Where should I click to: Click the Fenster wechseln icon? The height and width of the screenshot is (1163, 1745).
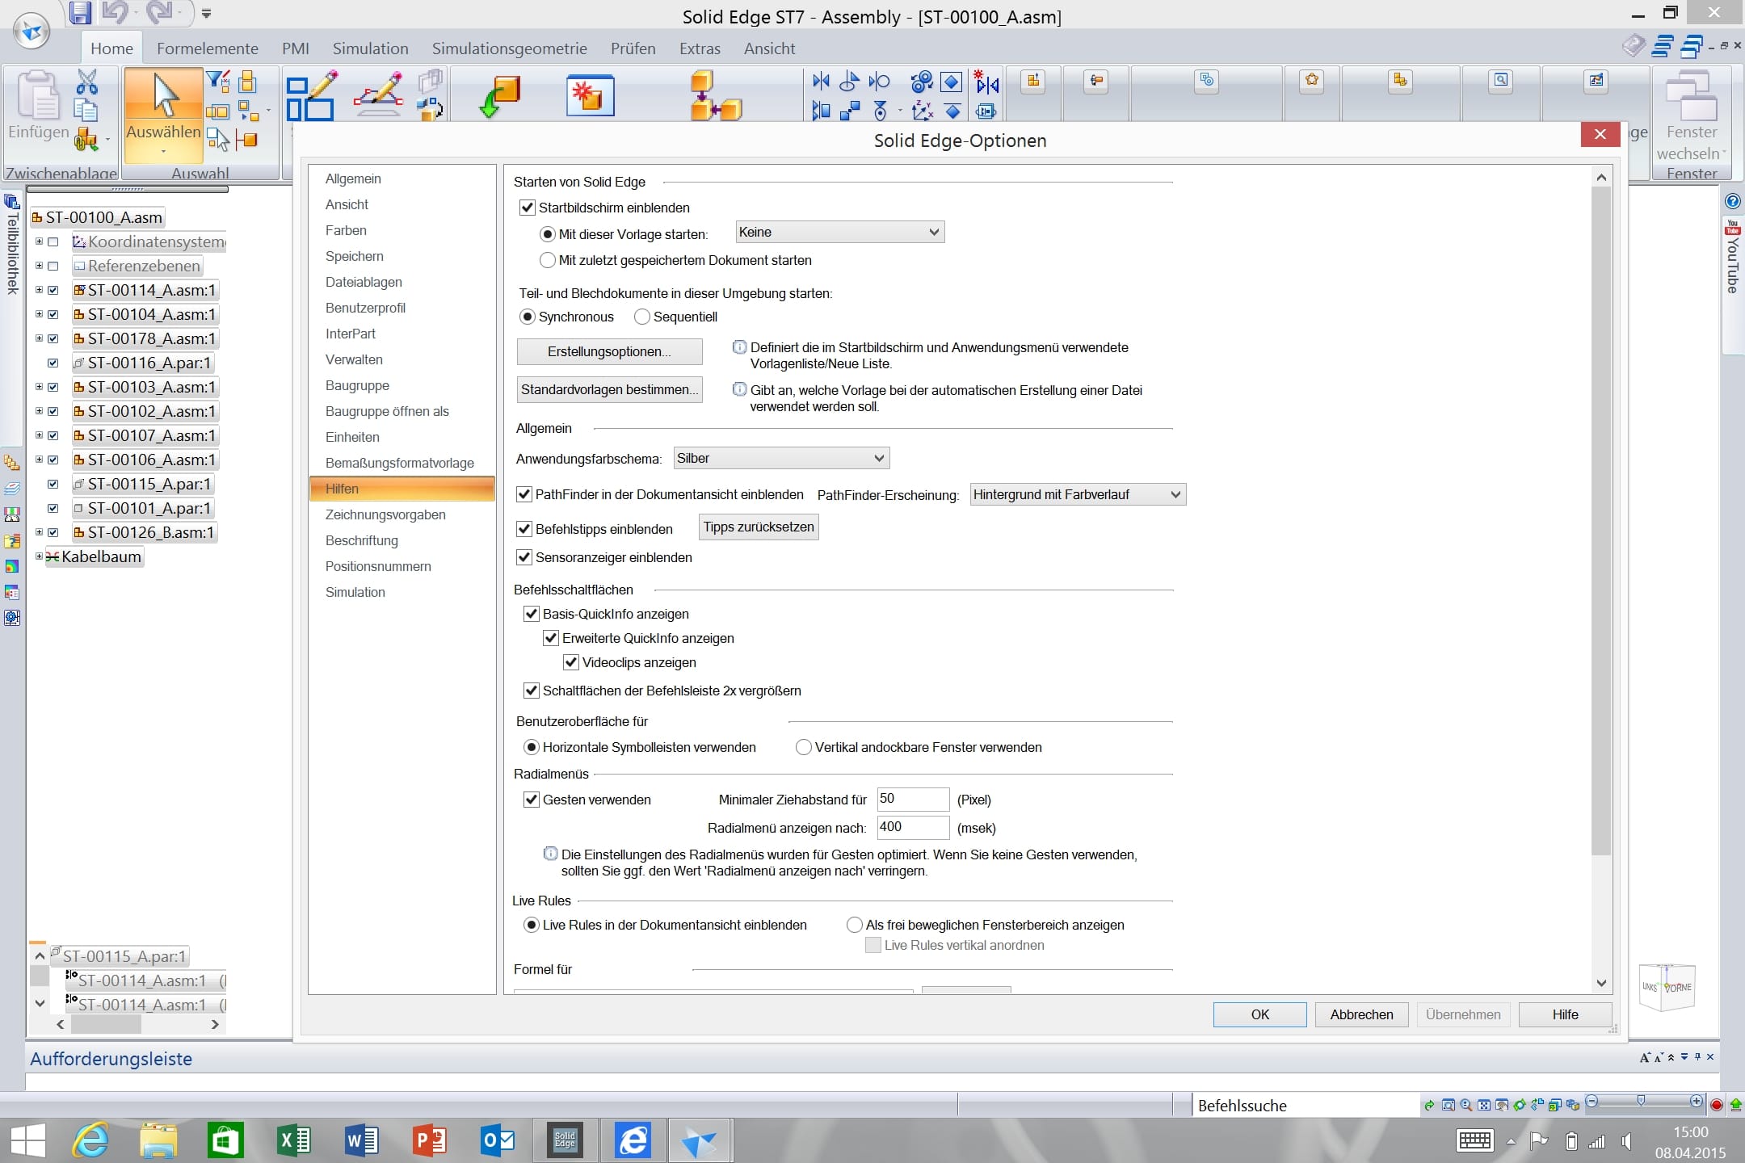coord(1691,95)
